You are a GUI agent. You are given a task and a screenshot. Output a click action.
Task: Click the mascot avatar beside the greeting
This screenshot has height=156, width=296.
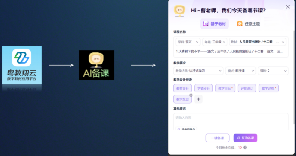coord(179,11)
